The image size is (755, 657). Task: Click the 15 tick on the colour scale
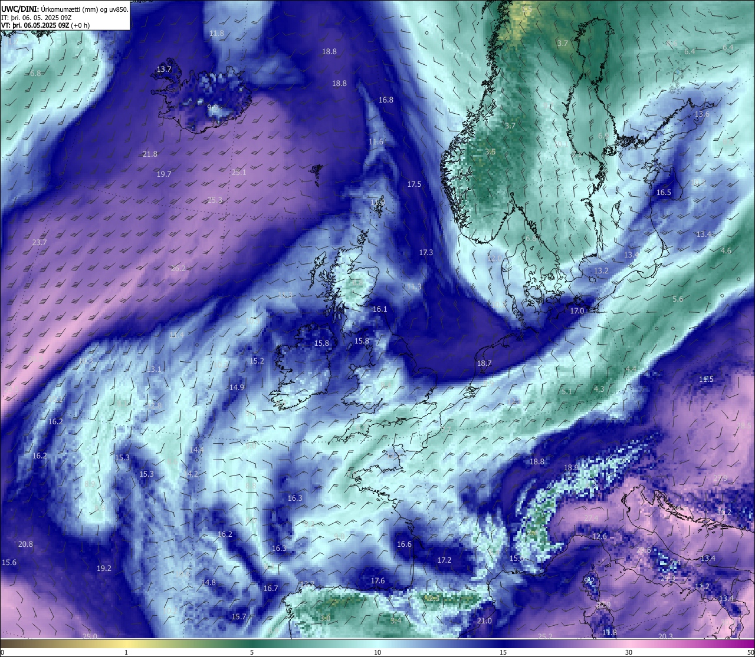click(503, 652)
